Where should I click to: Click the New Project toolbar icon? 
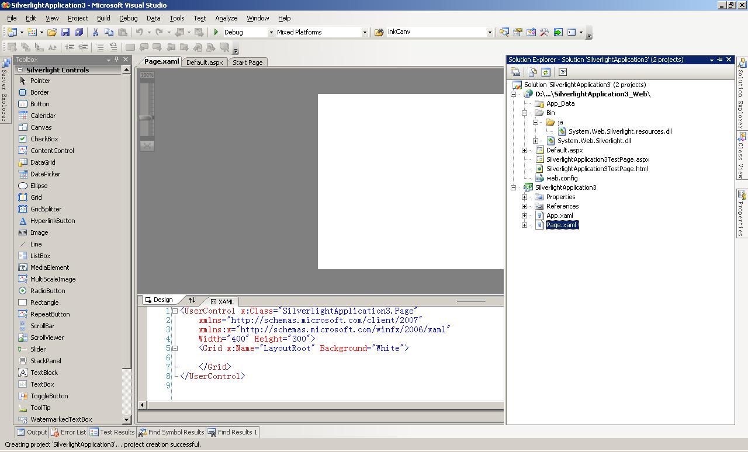[12, 32]
